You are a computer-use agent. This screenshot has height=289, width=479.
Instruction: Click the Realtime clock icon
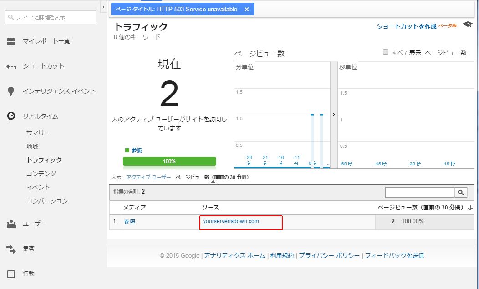point(11,116)
